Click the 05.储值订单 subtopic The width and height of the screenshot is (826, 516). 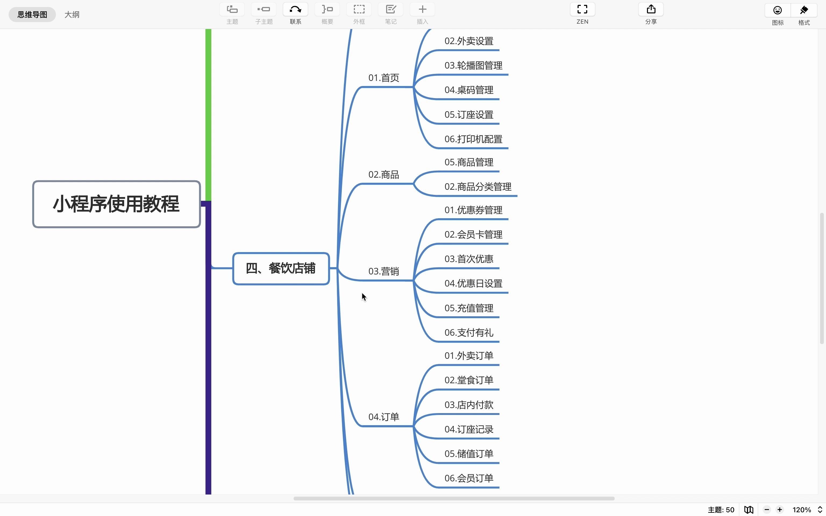tap(469, 454)
